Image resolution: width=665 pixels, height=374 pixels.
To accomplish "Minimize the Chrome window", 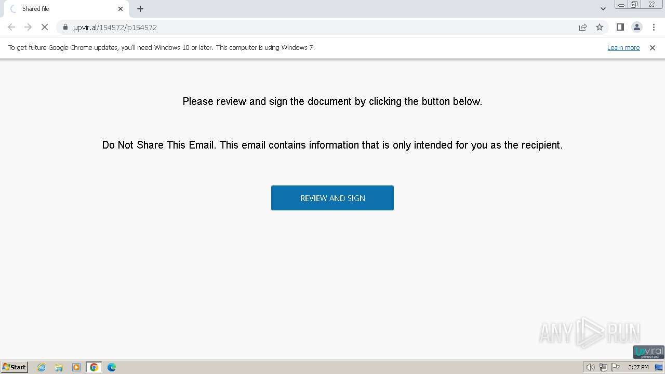I will (621, 5).
